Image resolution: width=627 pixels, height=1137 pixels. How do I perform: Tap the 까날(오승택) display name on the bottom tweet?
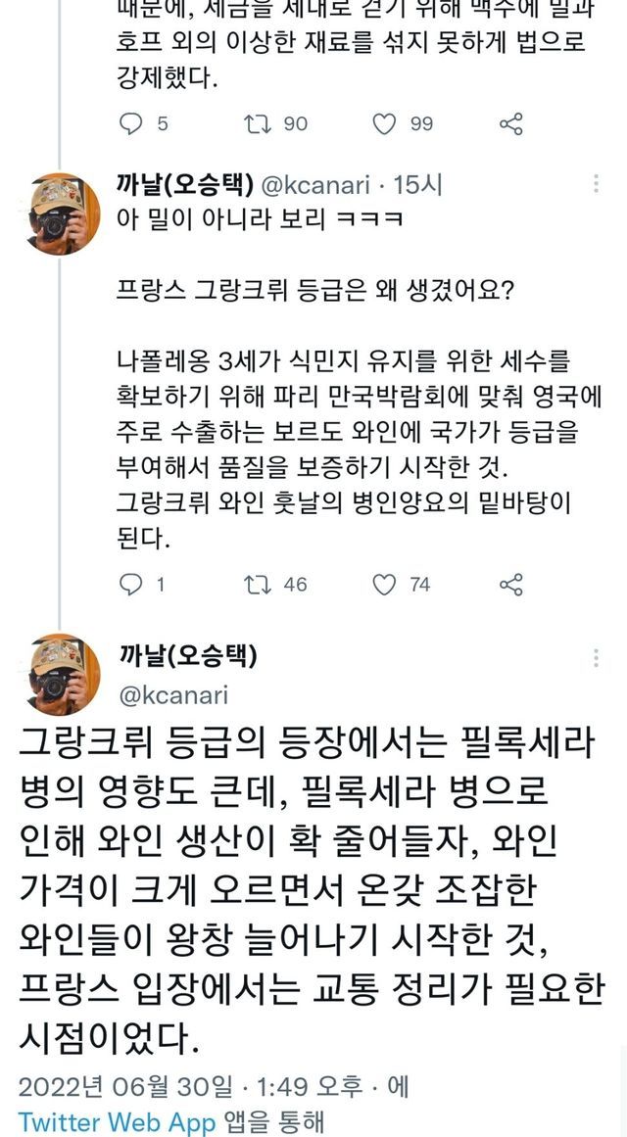[186, 655]
